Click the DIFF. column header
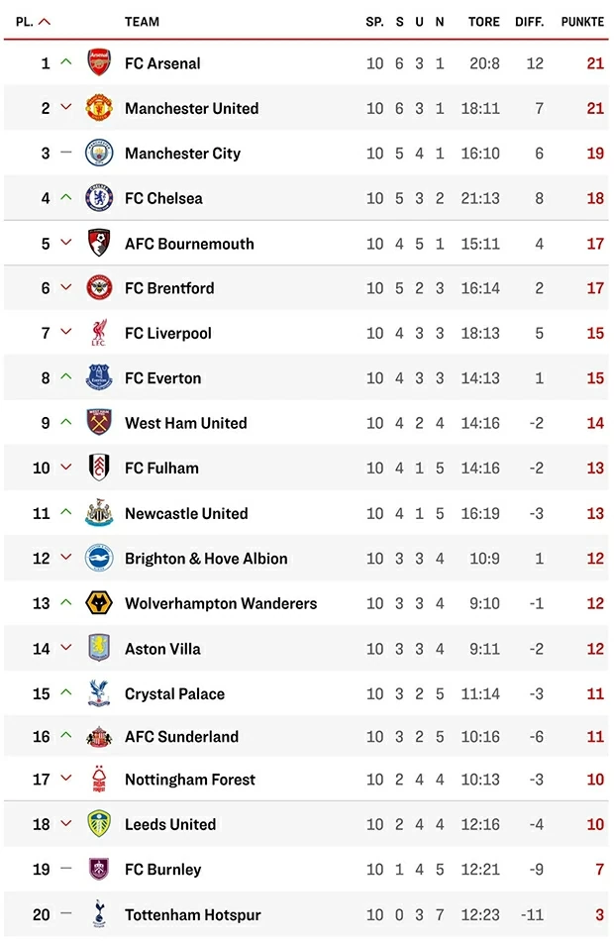 [530, 22]
